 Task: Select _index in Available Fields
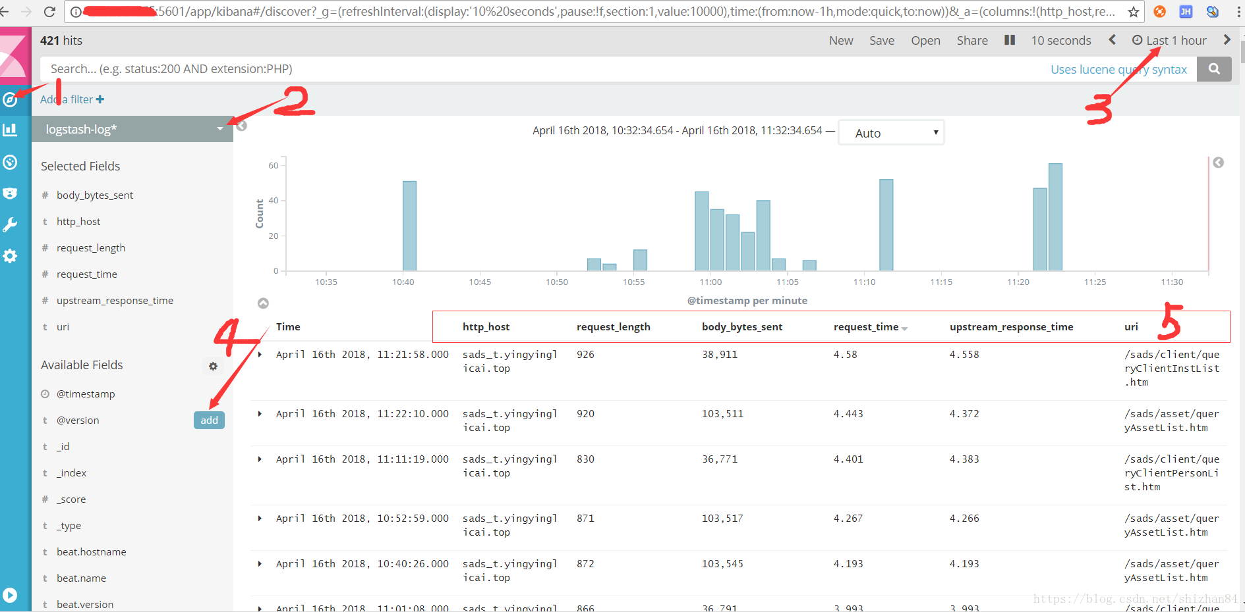pos(71,473)
